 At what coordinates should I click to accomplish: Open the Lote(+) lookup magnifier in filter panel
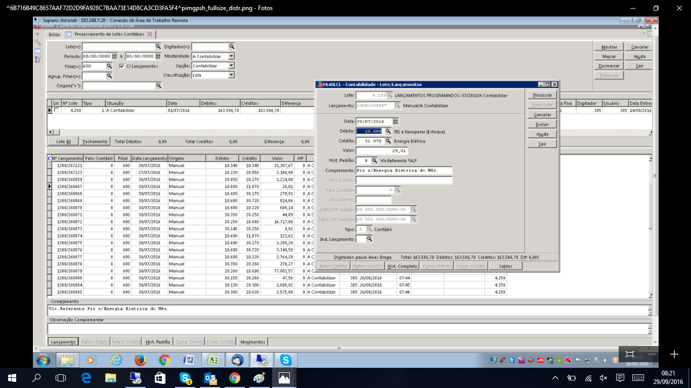[158, 46]
